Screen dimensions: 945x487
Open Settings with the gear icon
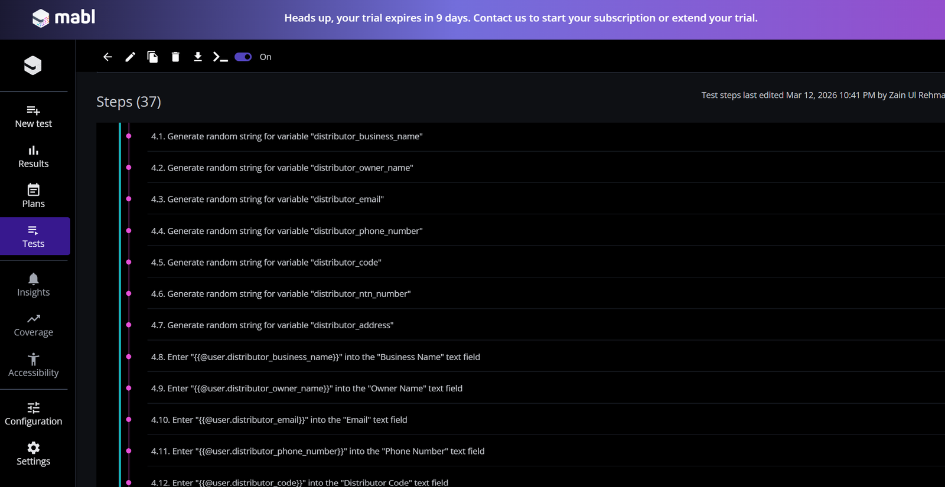tap(34, 454)
